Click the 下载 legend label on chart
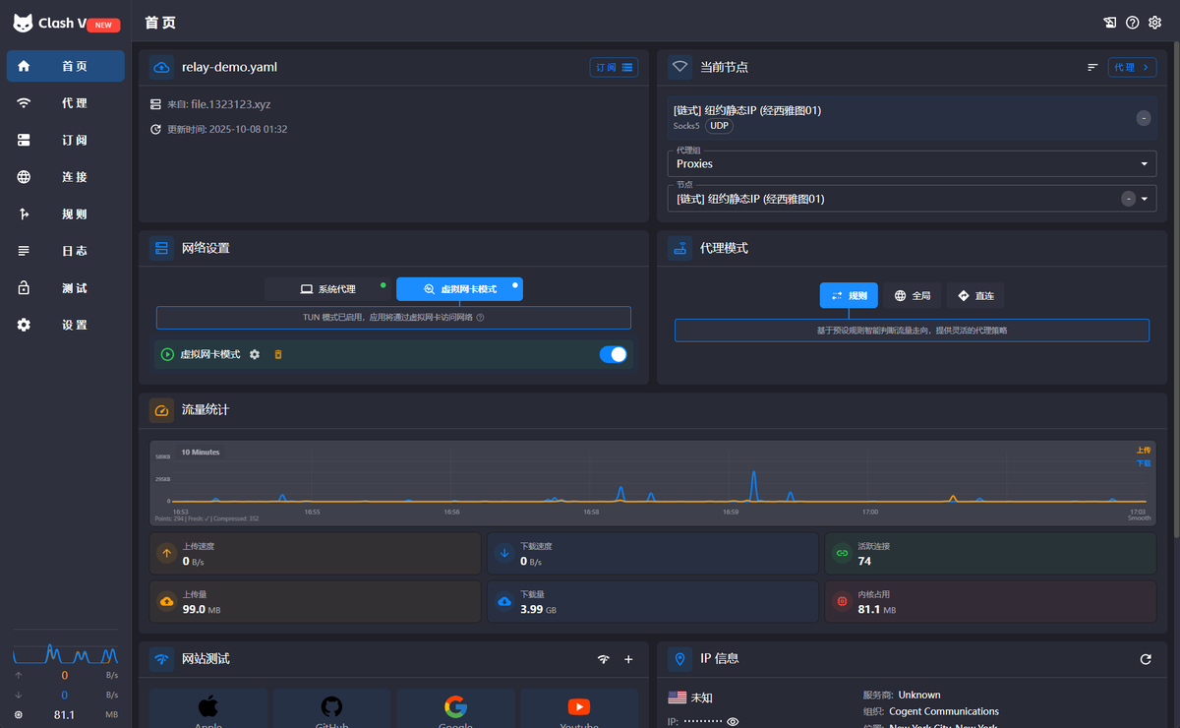Image resolution: width=1180 pixels, height=728 pixels. [1143, 462]
